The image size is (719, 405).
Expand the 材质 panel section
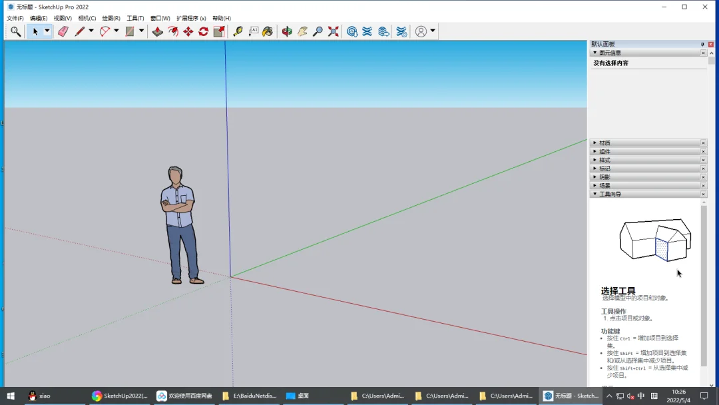click(x=595, y=143)
